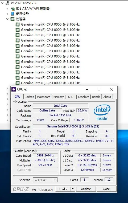Click the Max TDP value 65.0 W
This screenshot has height=203, width=128.
(x=82, y=110)
